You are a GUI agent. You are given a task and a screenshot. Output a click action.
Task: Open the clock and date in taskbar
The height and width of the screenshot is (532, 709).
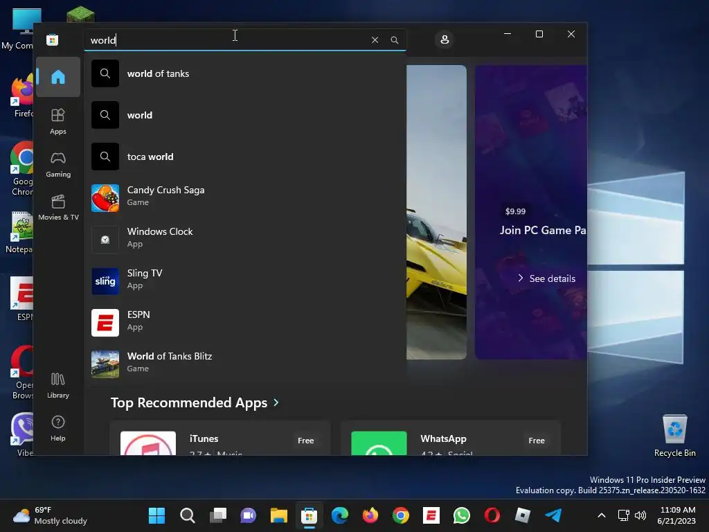click(x=677, y=515)
